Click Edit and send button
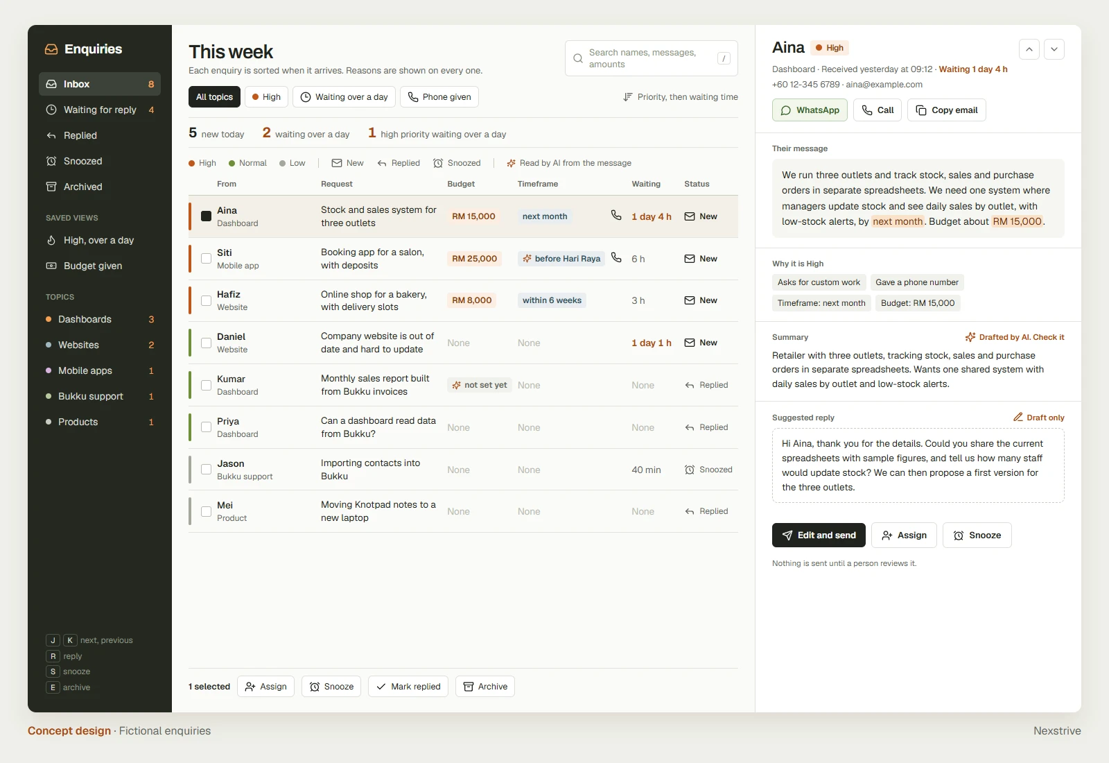1109x763 pixels. point(819,535)
